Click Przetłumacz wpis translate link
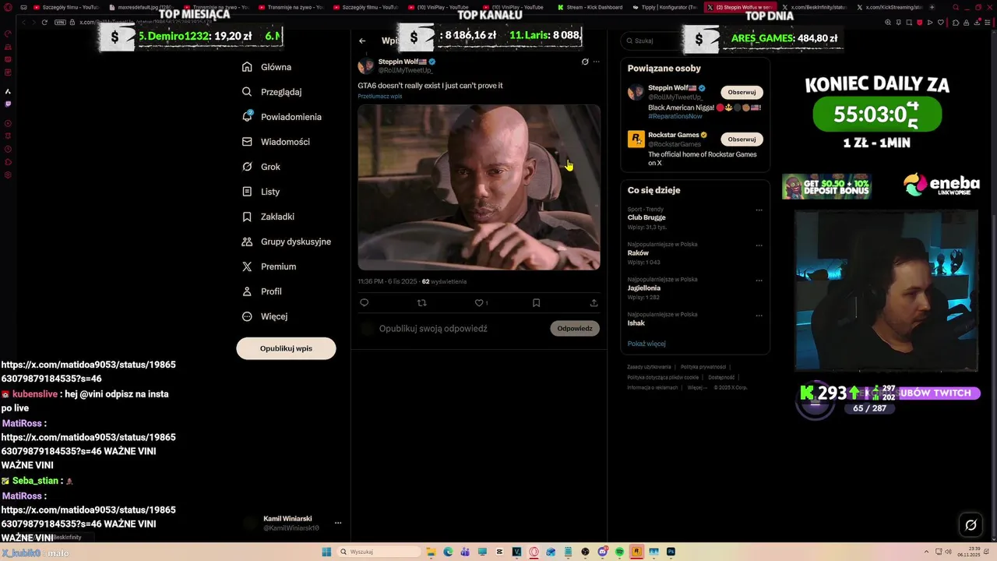Screen dimensions: 997x561 pyautogui.click(x=380, y=96)
